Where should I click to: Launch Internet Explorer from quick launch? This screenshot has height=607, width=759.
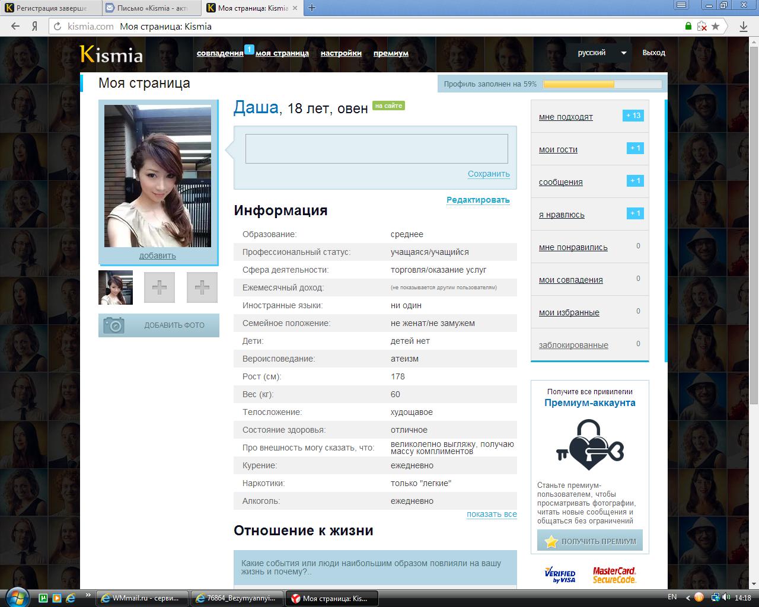point(71,598)
